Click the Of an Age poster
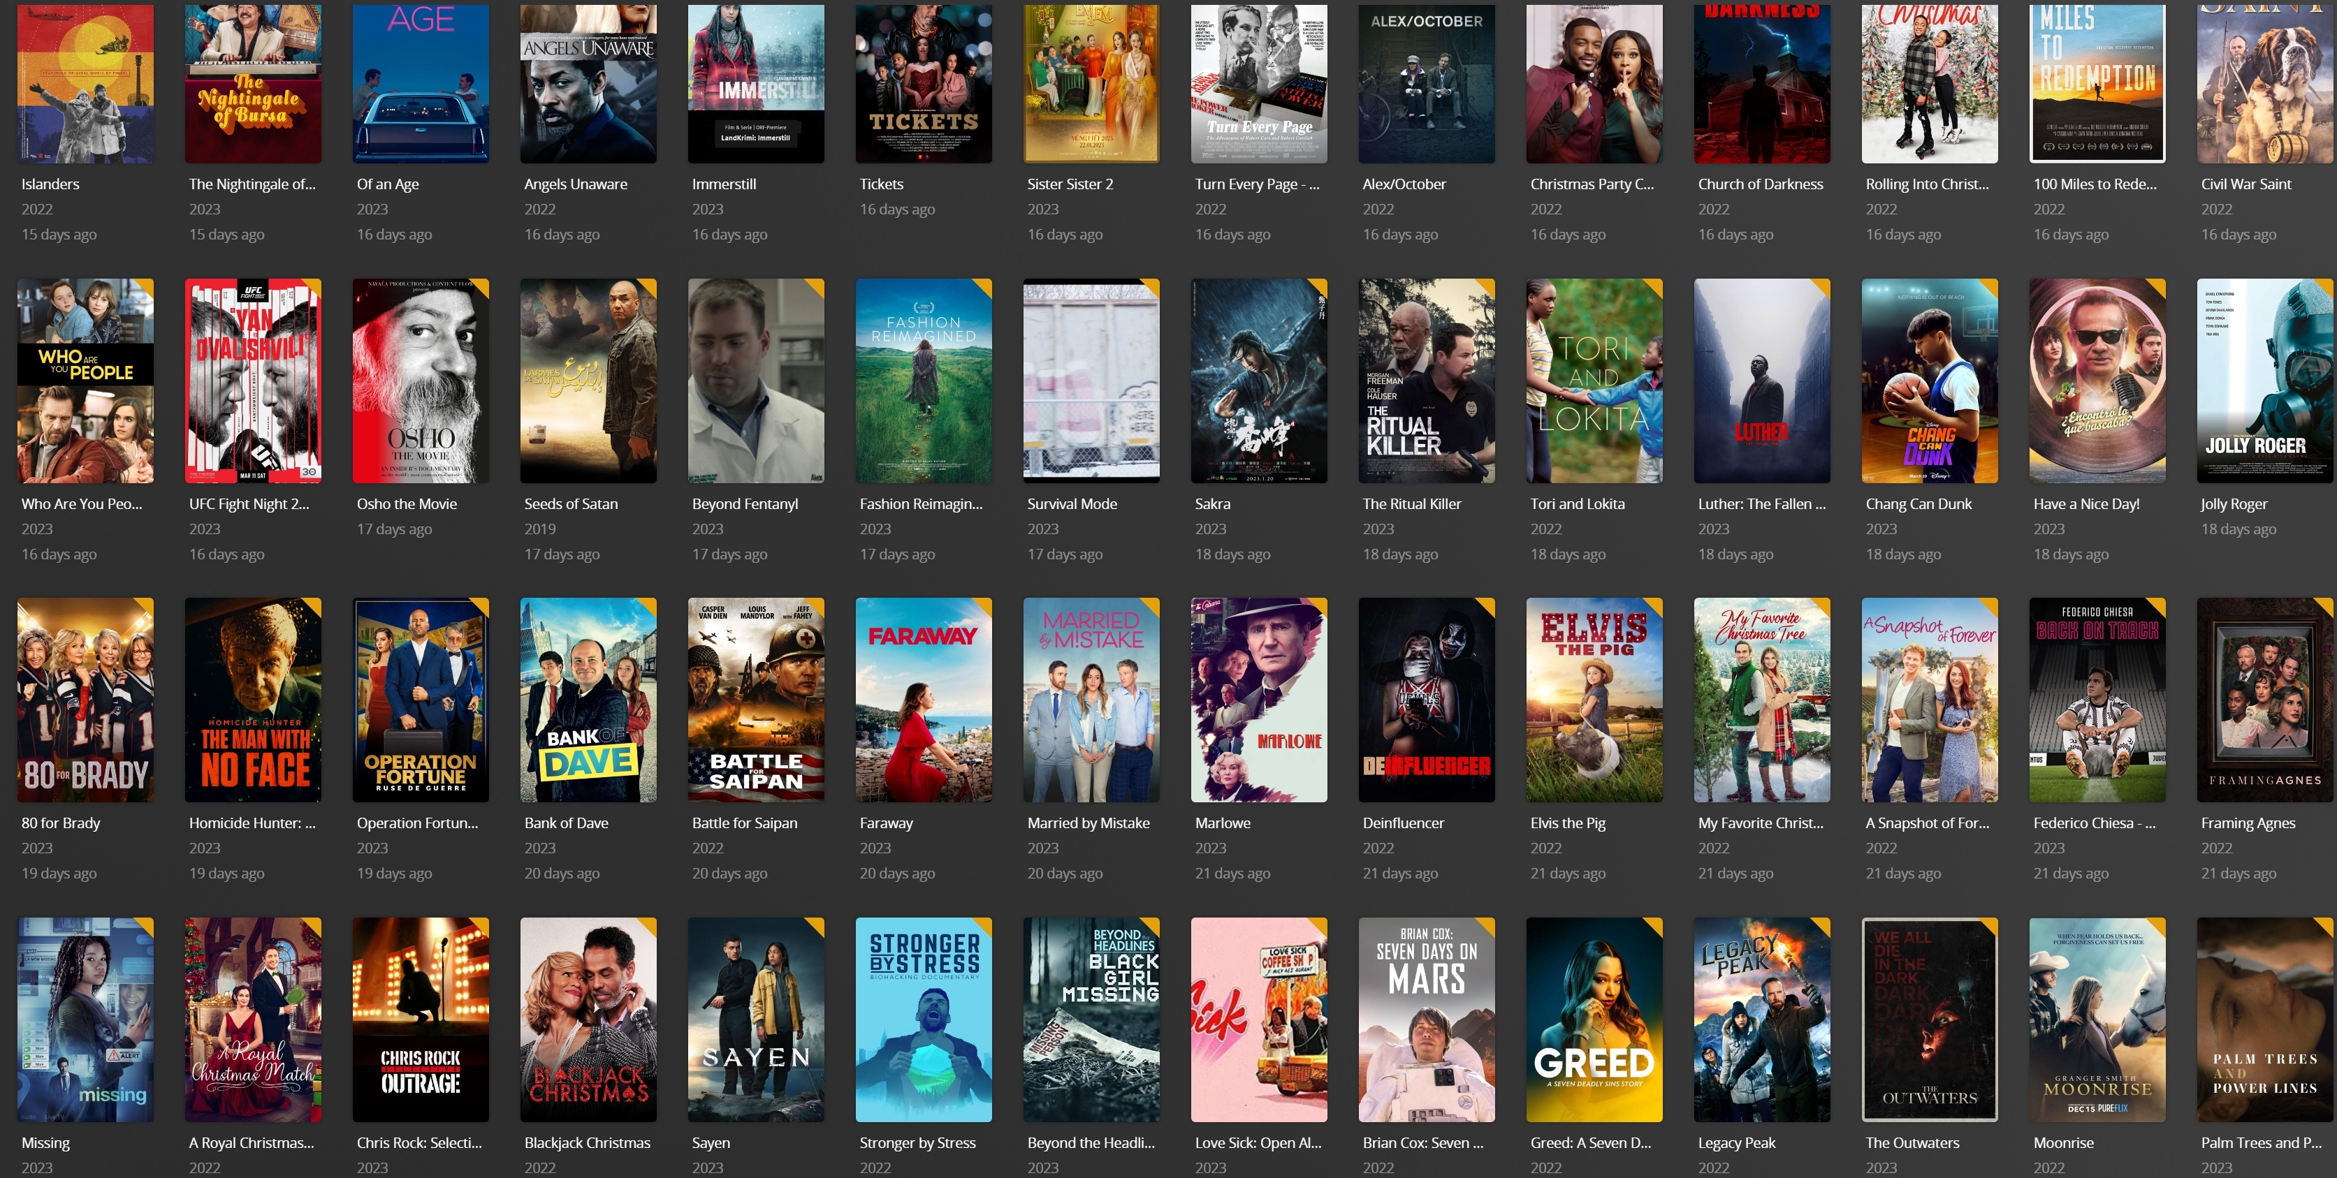Screen dimensions: 2337x1178 pyautogui.click(x=421, y=83)
